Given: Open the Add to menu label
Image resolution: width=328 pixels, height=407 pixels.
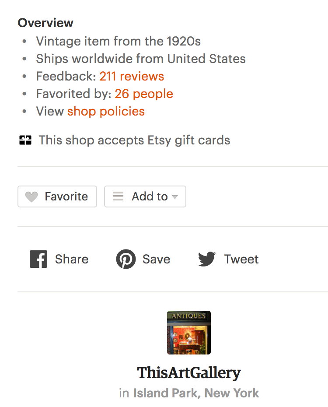Looking at the screenshot, I should click(150, 196).
